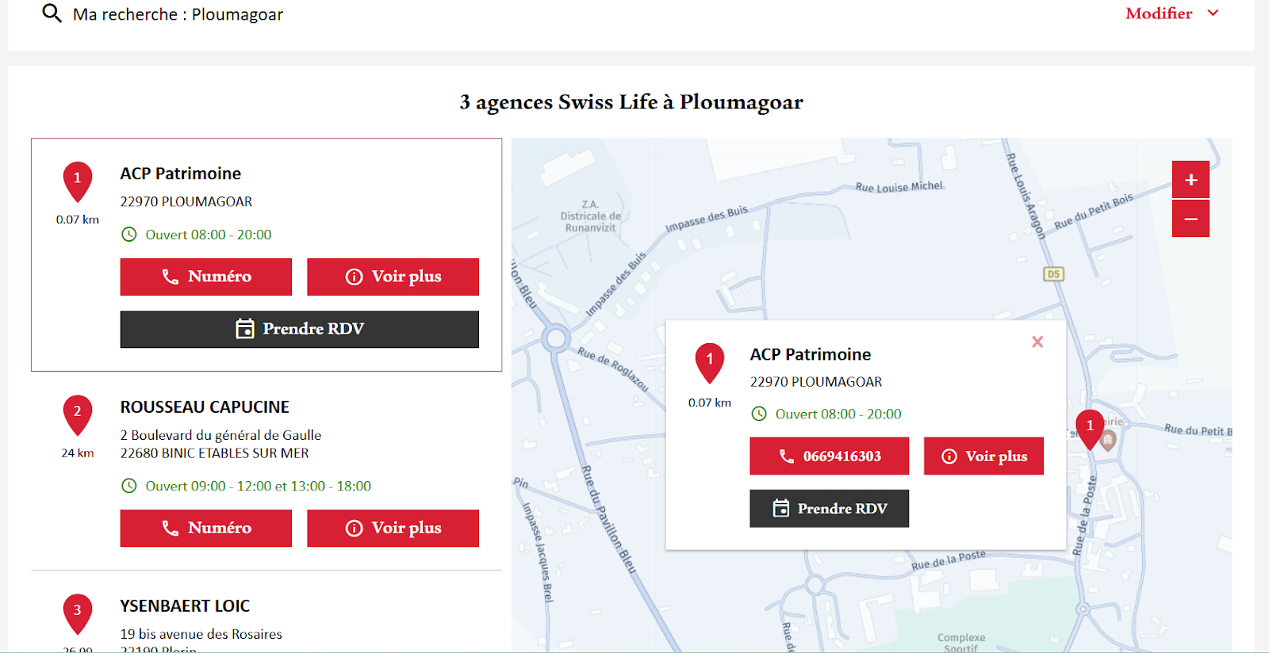Open the ROUSSEAU CAPUCINE agency title

pyautogui.click(x=205, y=407)
